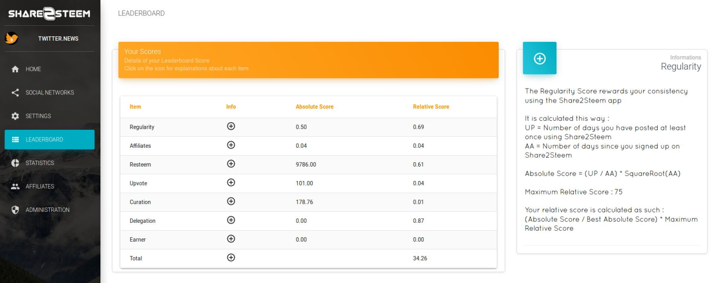Click Resteem relative score 0.61
716x283 pixels.
419,165
